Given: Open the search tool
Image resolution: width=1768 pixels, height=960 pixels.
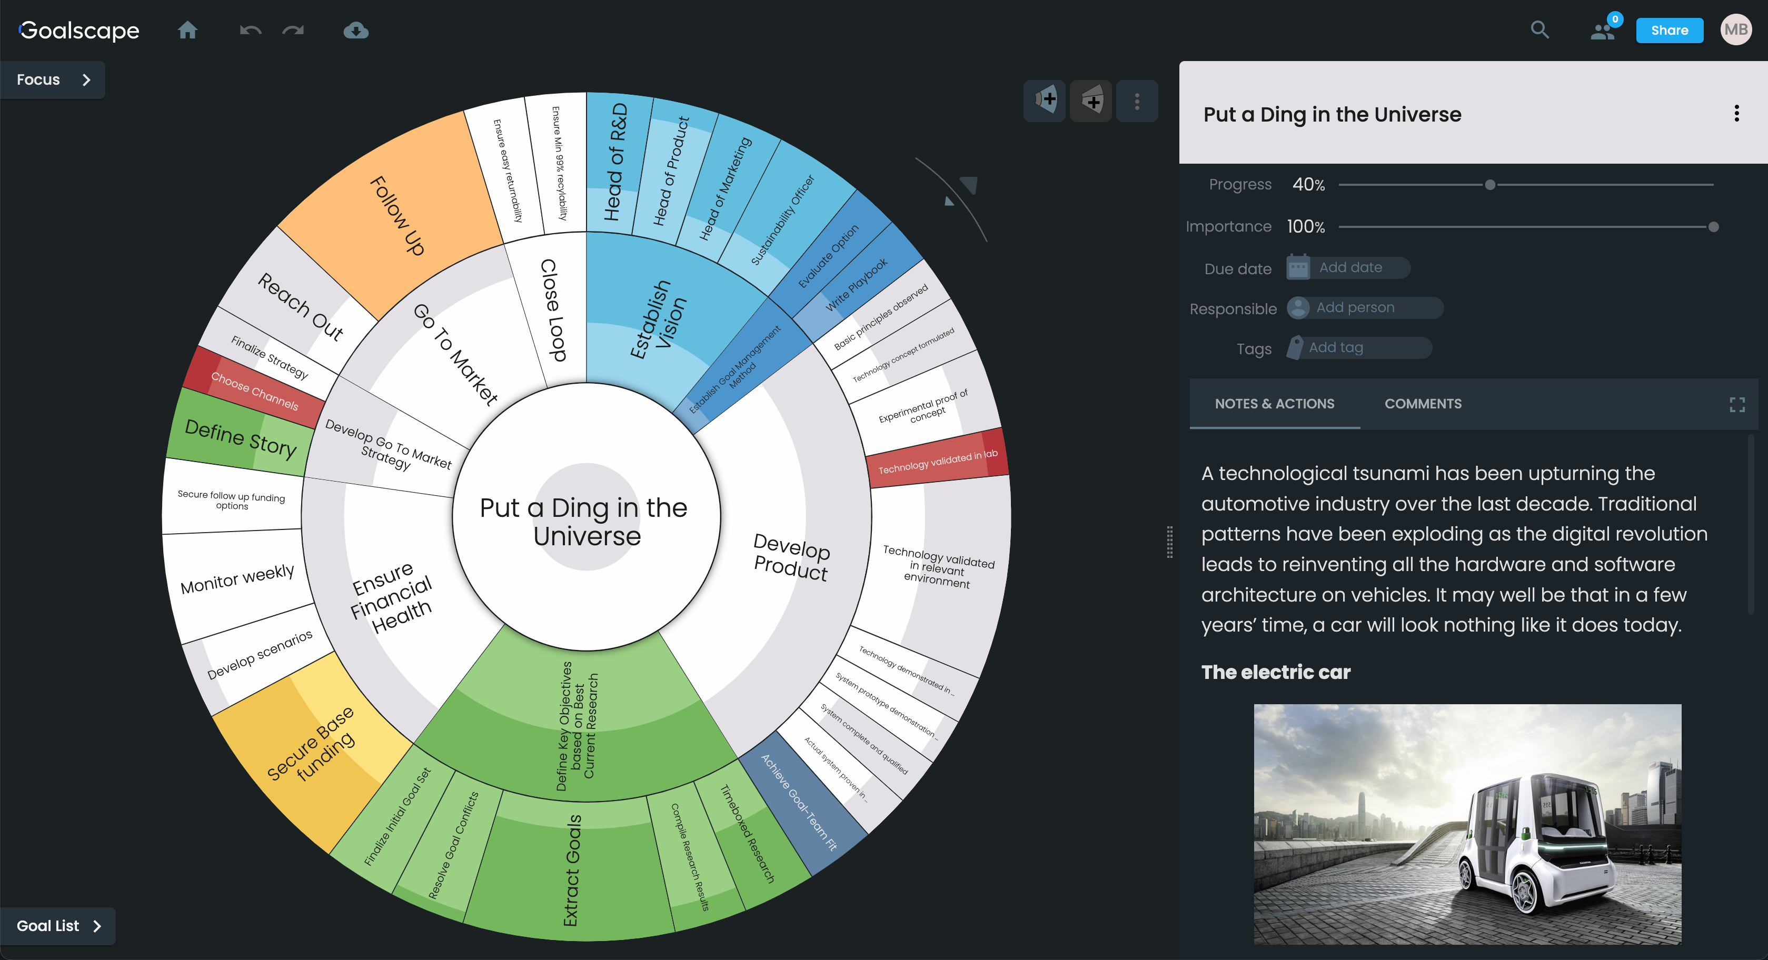Looking at the screenshot, I should (1539, 30).
